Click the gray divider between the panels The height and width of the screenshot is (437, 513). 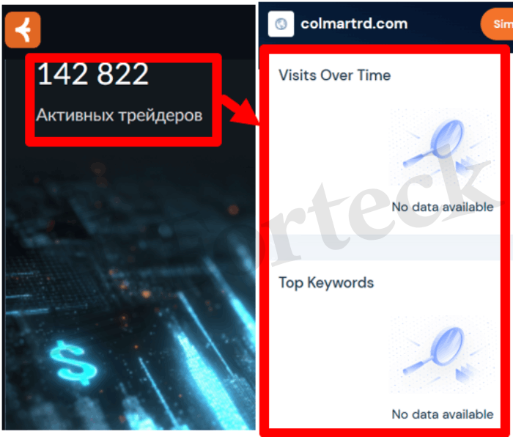(385, 247)
